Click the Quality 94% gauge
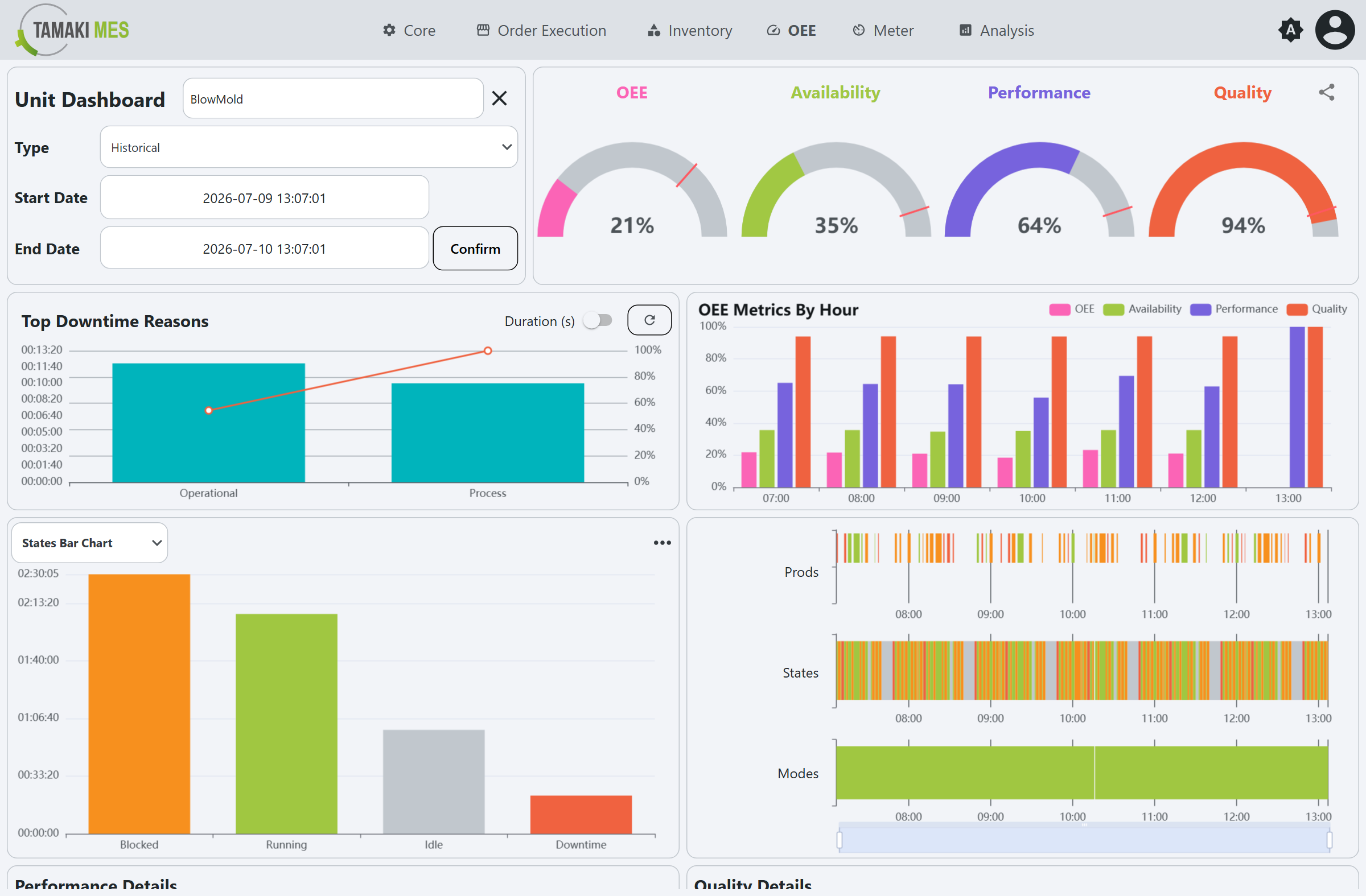 pos(1243,189)
